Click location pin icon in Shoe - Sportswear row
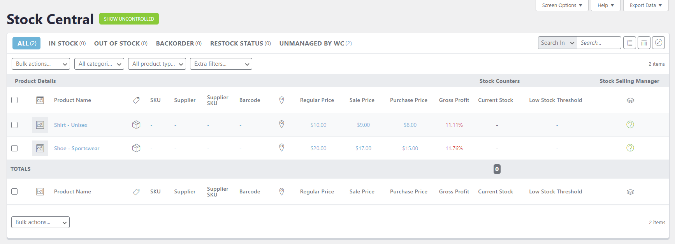This screenshot has width=675, height=244. click(x=281, y=148)
